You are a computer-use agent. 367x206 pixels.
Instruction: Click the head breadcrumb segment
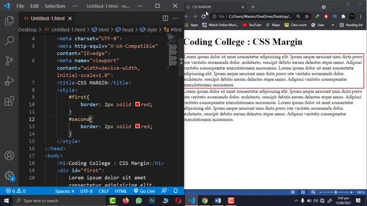(x=127, y=30)
